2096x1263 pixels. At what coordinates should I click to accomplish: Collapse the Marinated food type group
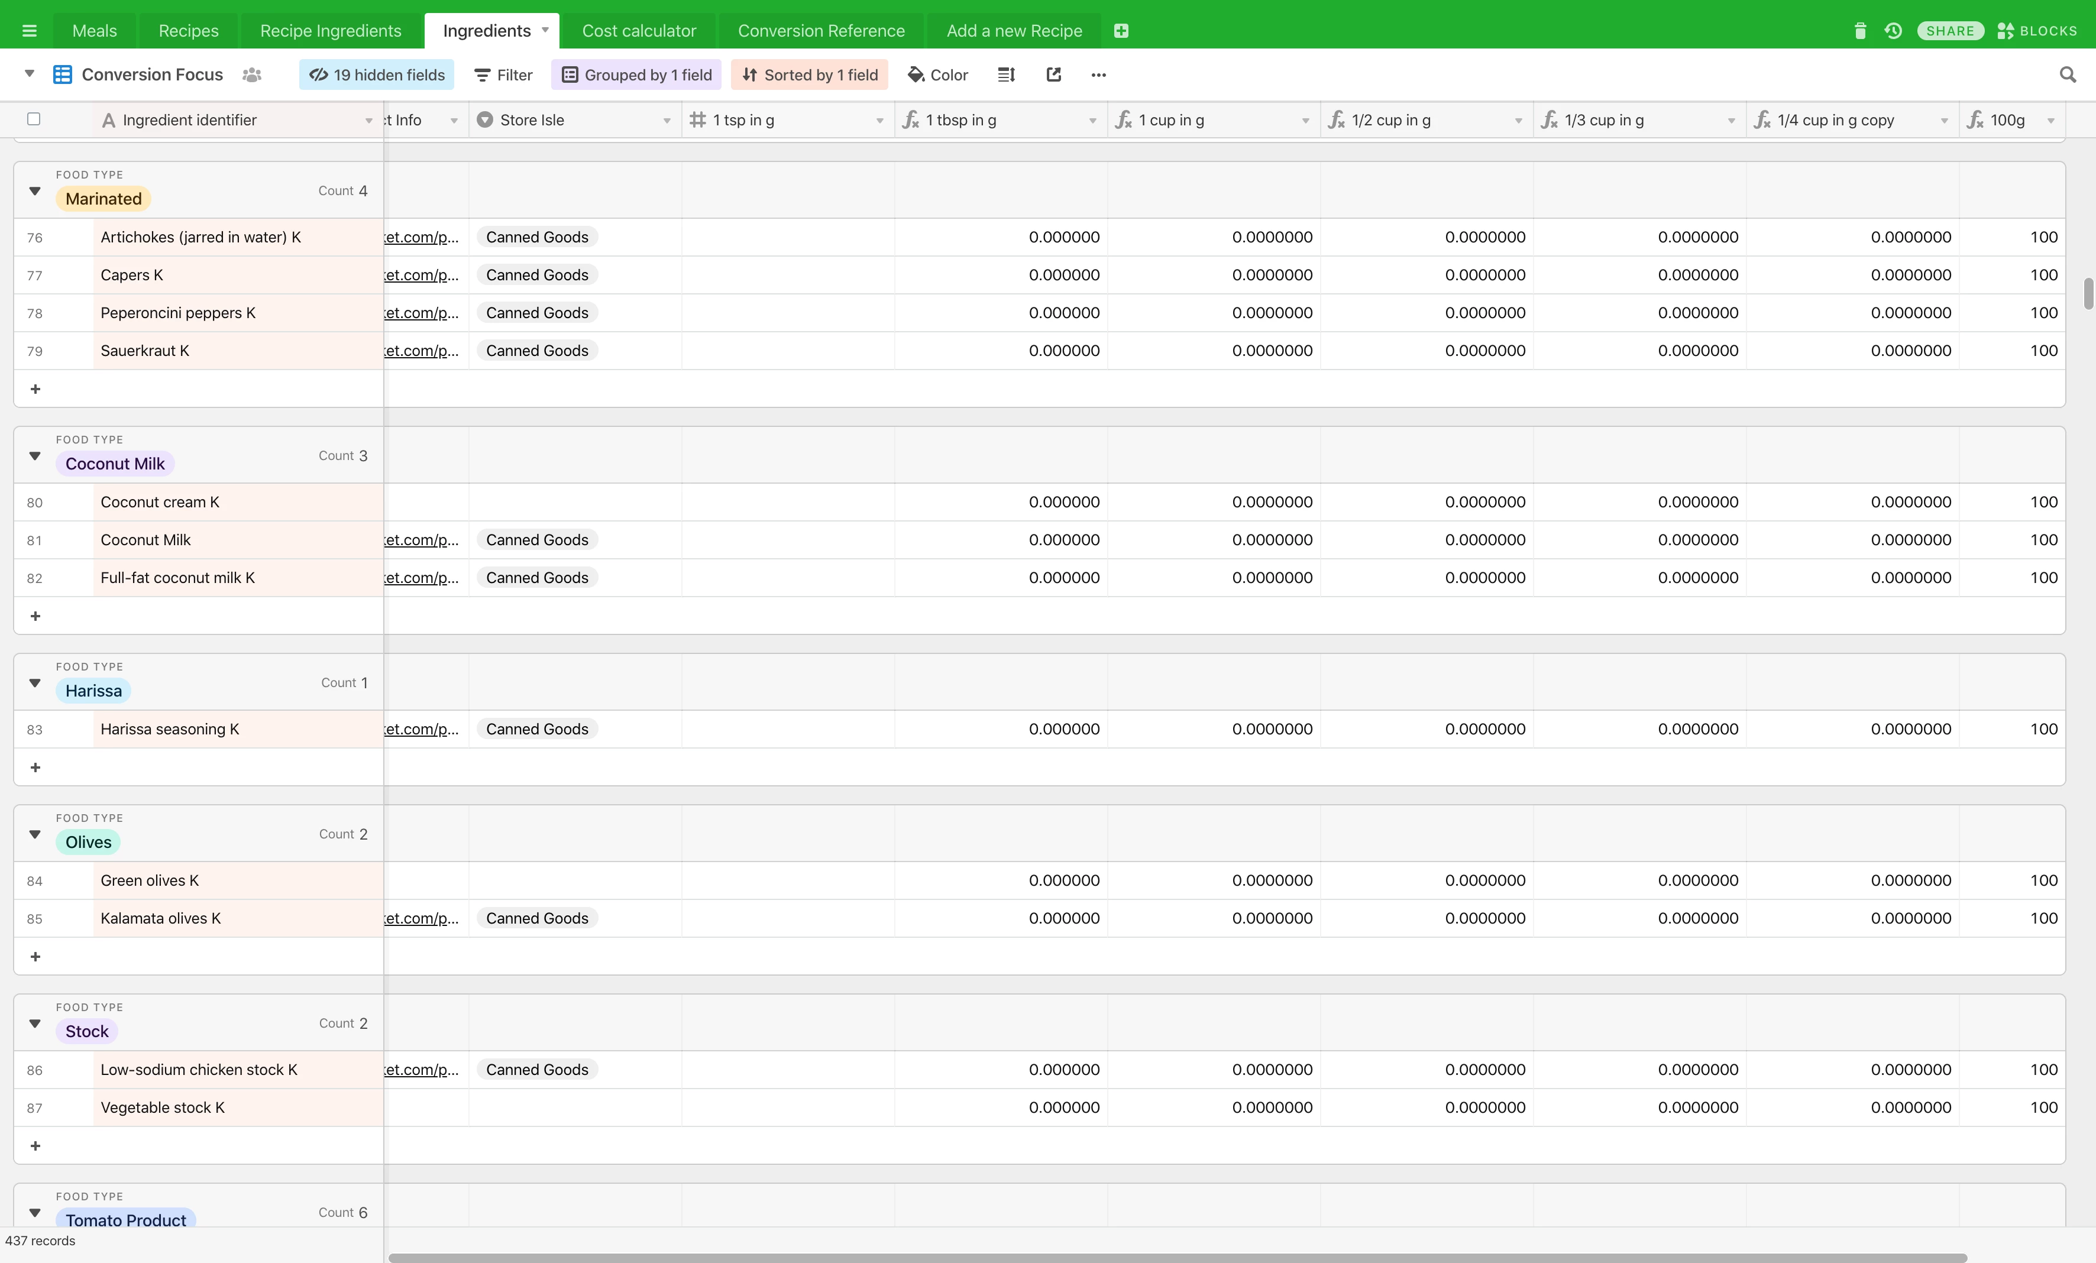coord(35,190)
